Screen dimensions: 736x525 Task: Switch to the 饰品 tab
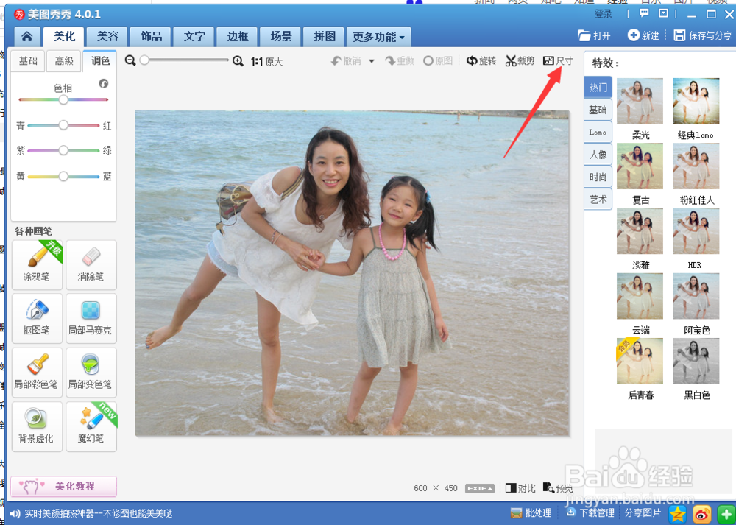[x=151, y=37]
